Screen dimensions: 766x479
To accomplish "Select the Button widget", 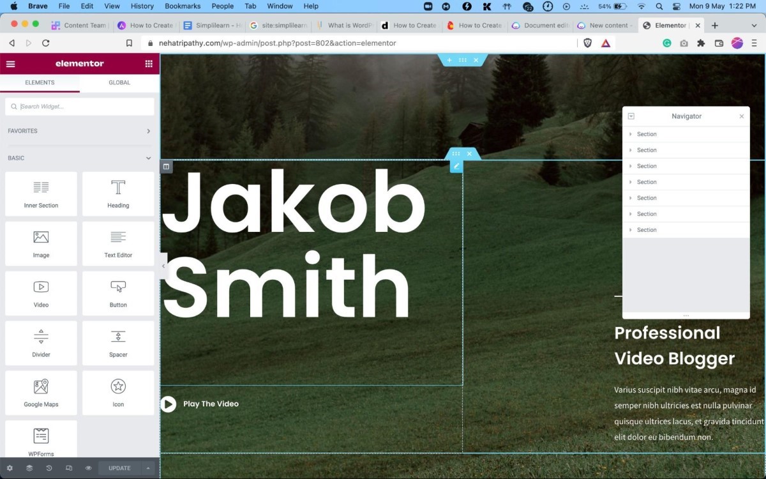I will (118, 294).
